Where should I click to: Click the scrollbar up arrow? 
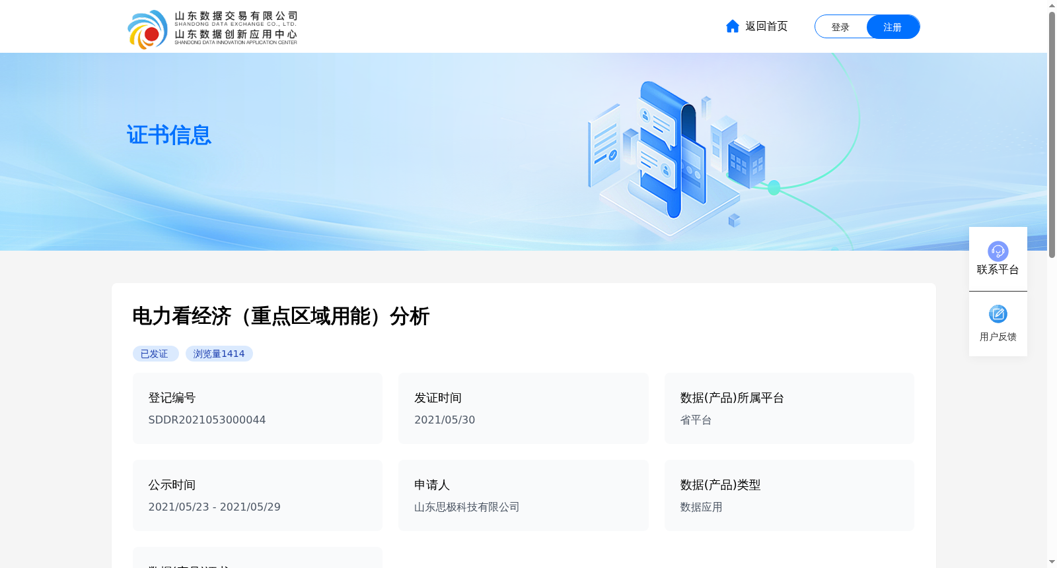point(1052,5)
